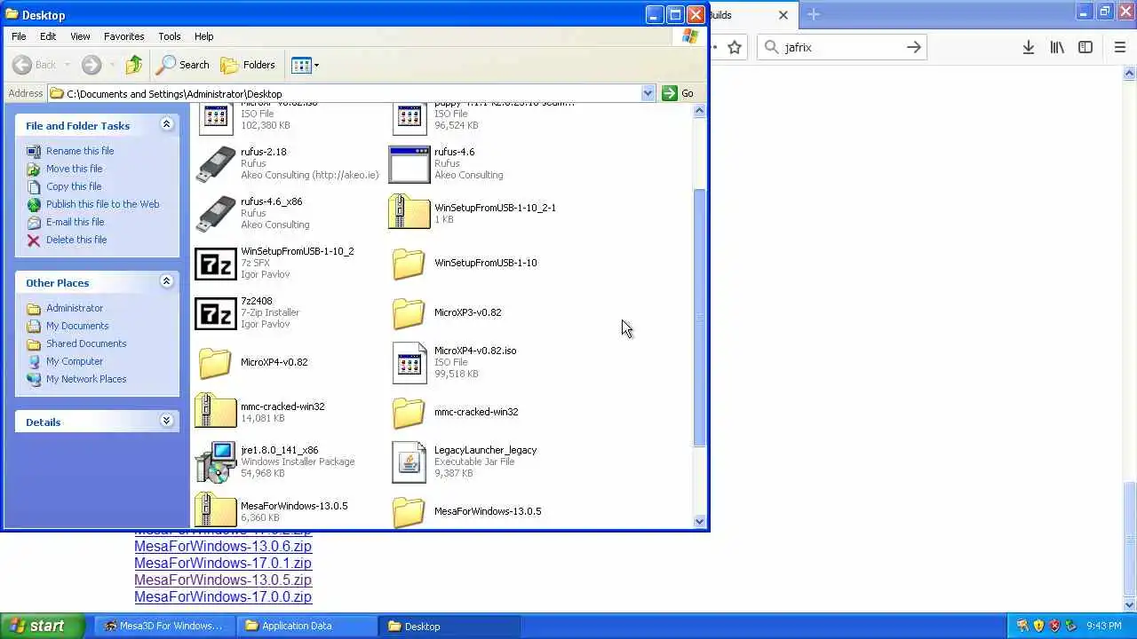Click the 7z2408 7-Zip installer icon
This screenshot has height=639, width=1137.
216,313
